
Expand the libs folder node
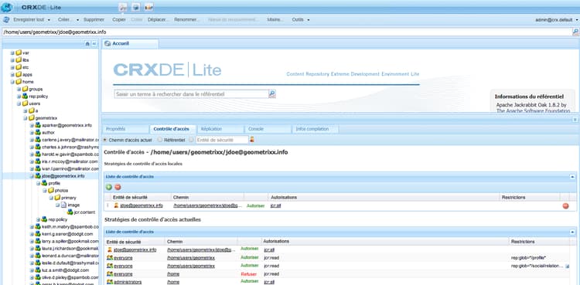click(12, 60)
